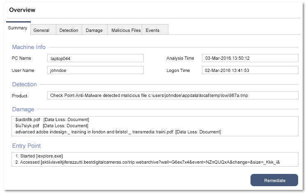Click the Started iexplore.exe entry point line
The image size is (308, 196).
tap(39, 156)
